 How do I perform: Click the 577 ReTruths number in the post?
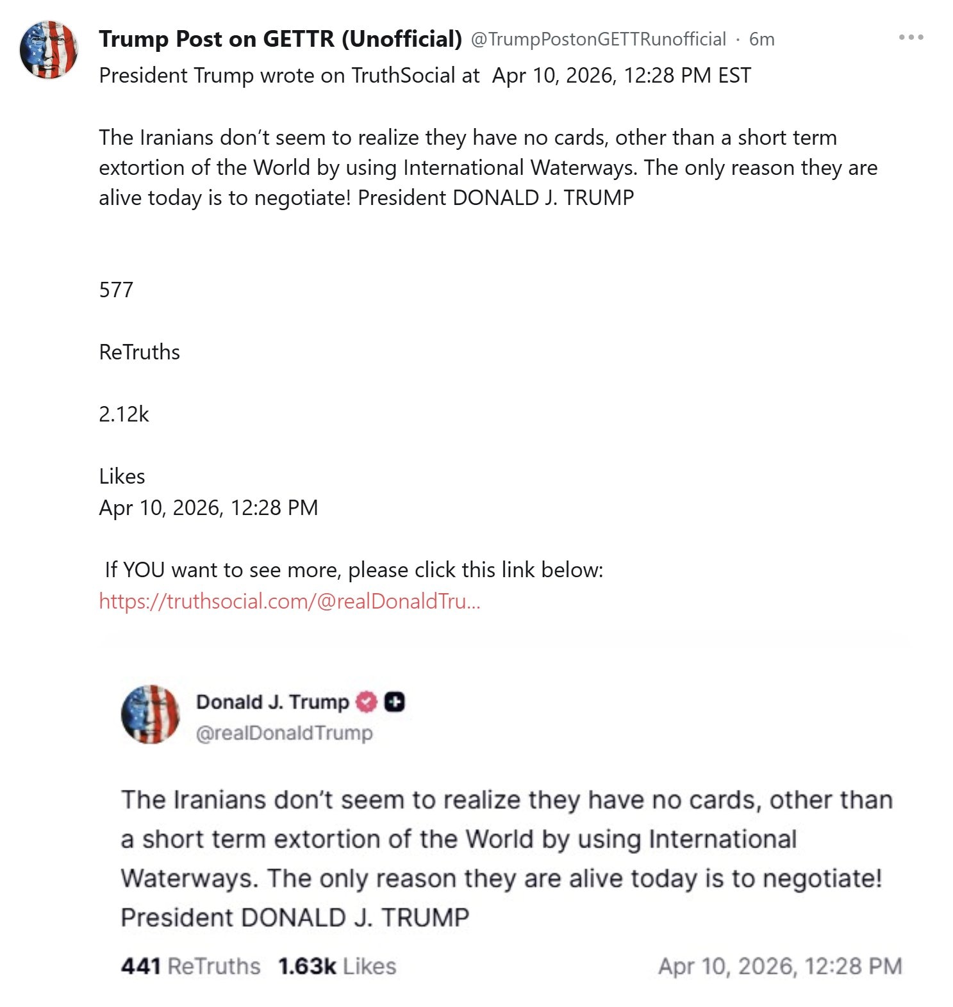click(116, 290)
